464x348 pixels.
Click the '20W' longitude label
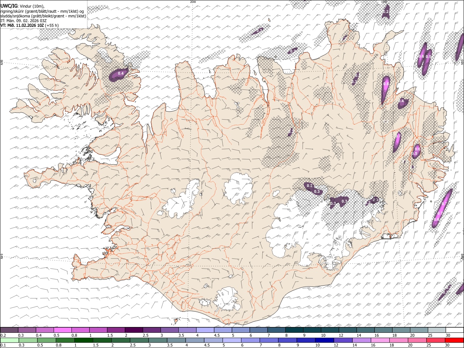click(193, 2)
